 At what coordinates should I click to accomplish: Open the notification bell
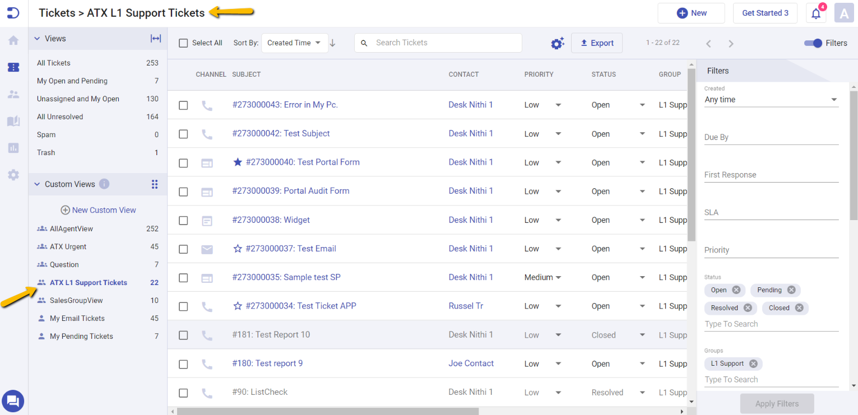(x=815, y=13)
